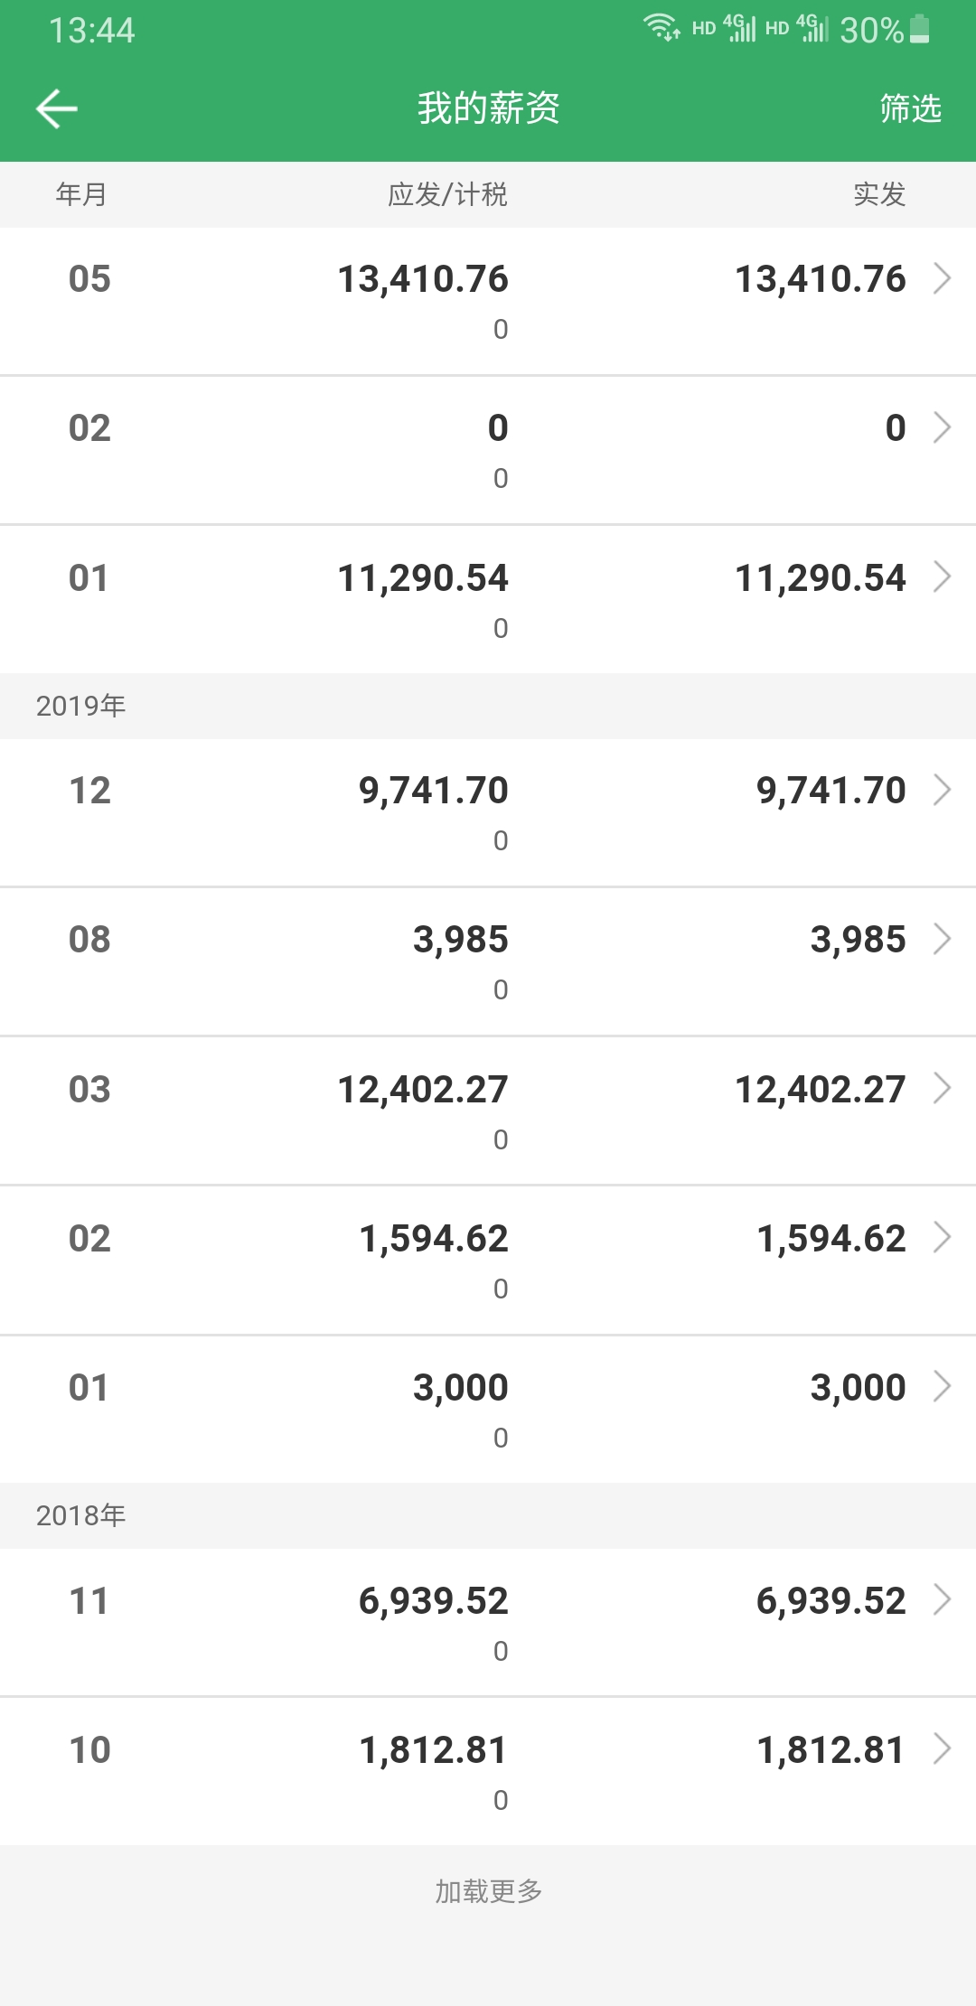The image size is (976, 2006).
Task: Tap chevron beside 9,741.70 December salary
Action: (942, 790)
